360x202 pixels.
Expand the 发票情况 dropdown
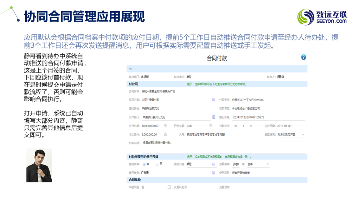(x=303, y=135)
